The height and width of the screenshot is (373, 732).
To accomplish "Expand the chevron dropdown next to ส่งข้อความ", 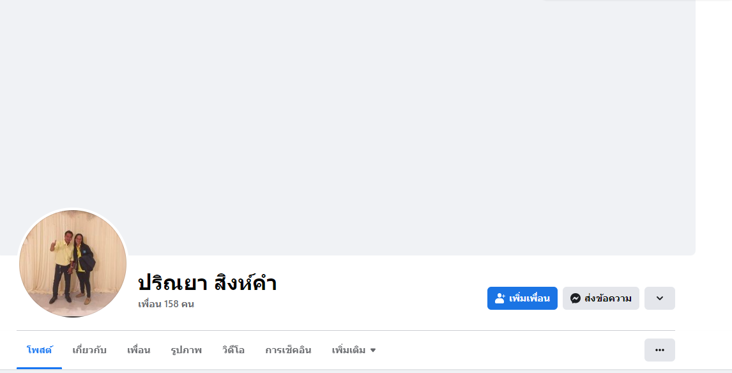I will click(659, 298).
